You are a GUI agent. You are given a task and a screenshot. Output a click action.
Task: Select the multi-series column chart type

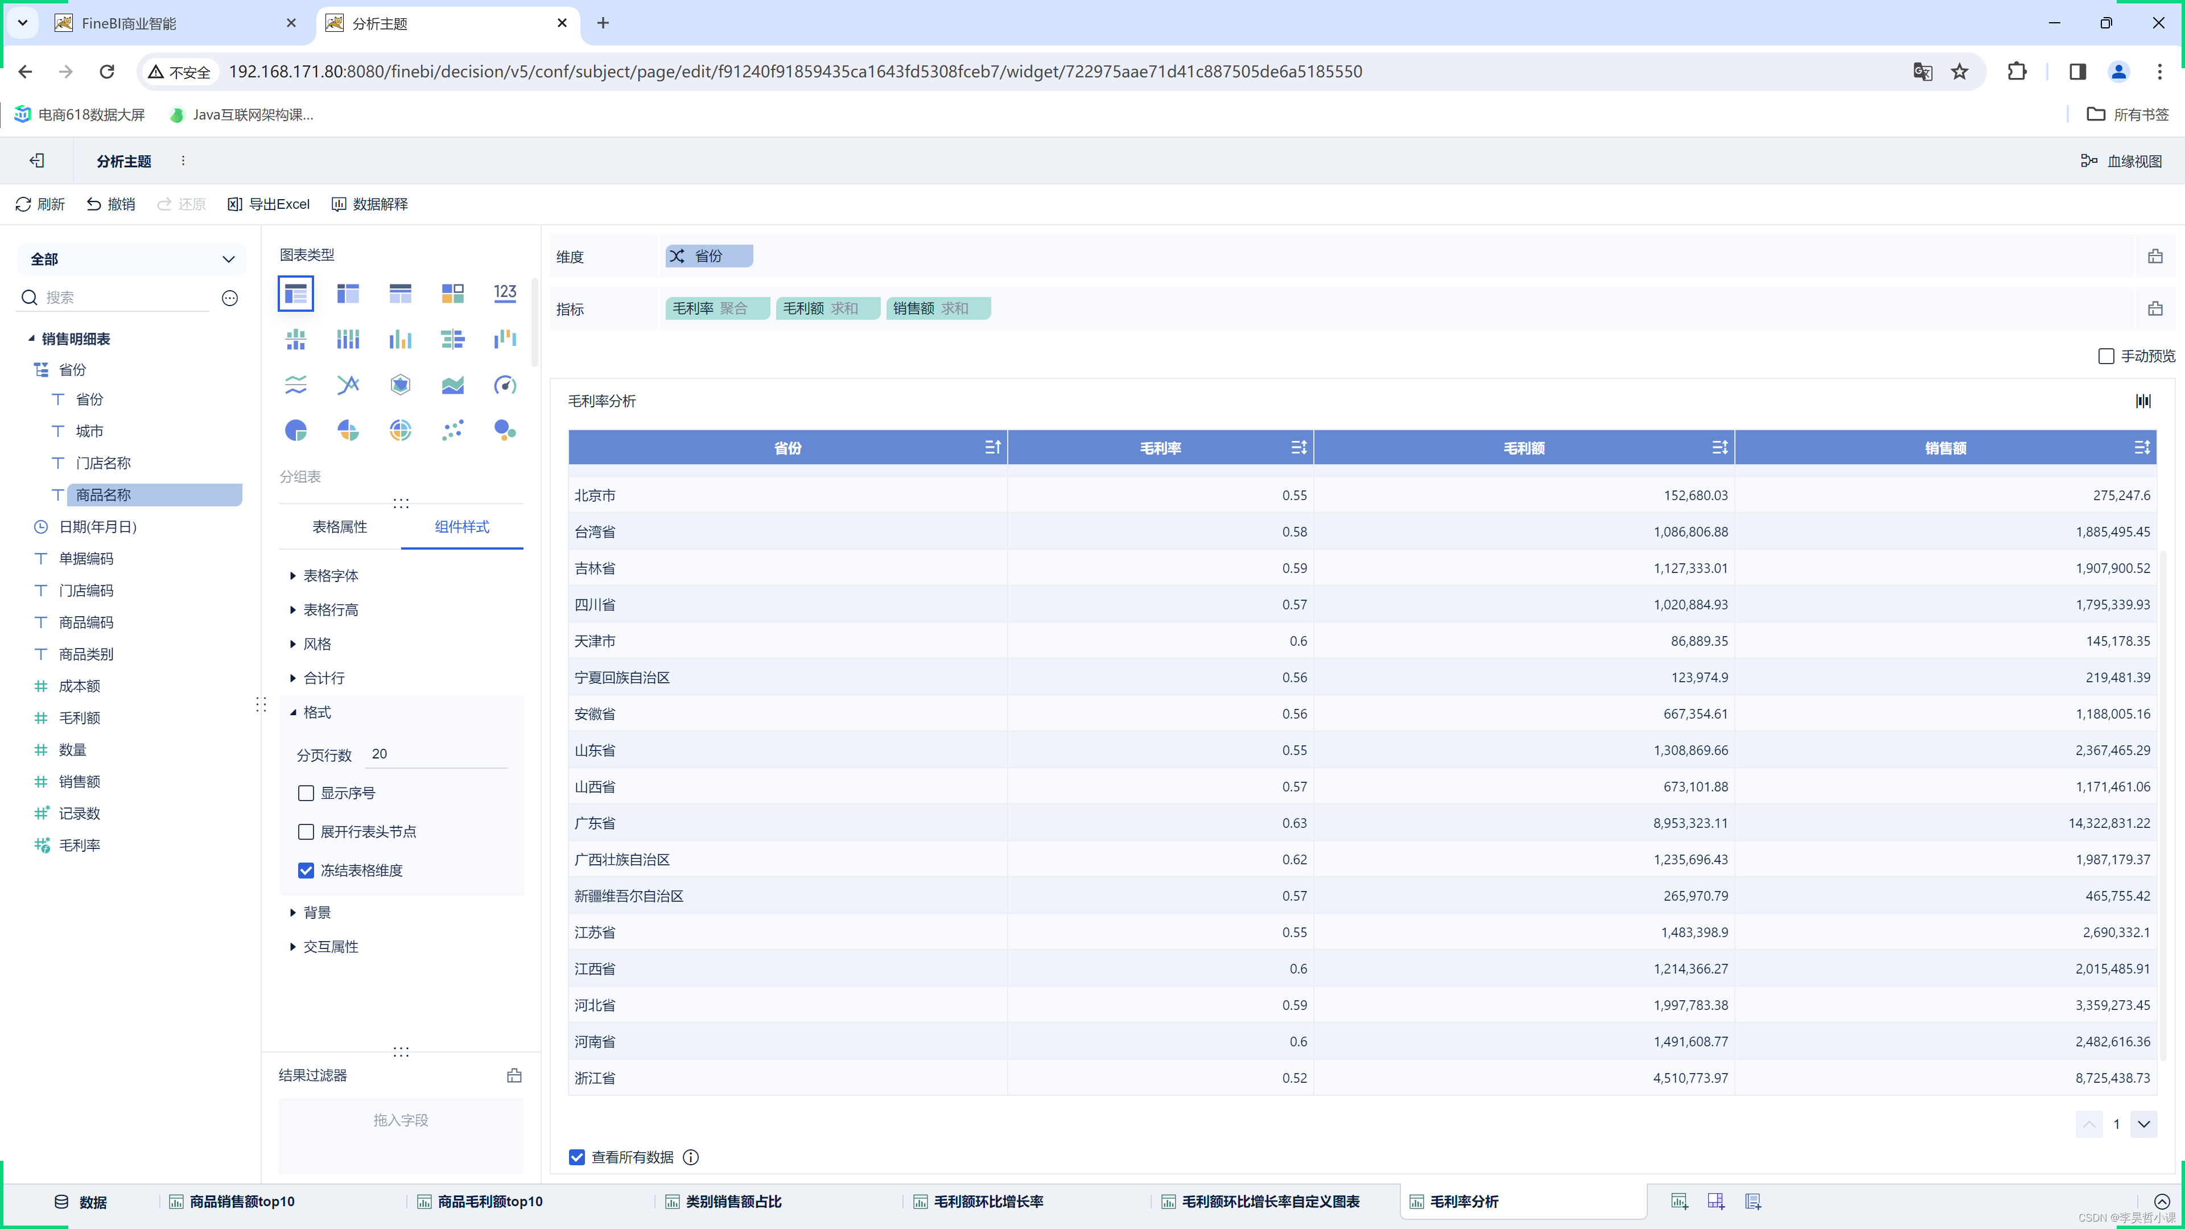click(x=401, y=339)
